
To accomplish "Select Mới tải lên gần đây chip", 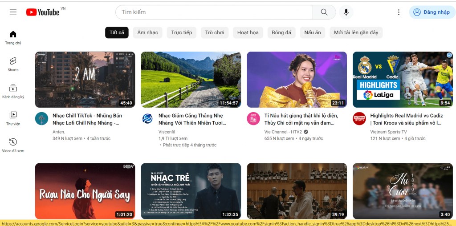I will click(x=356, y=32).
